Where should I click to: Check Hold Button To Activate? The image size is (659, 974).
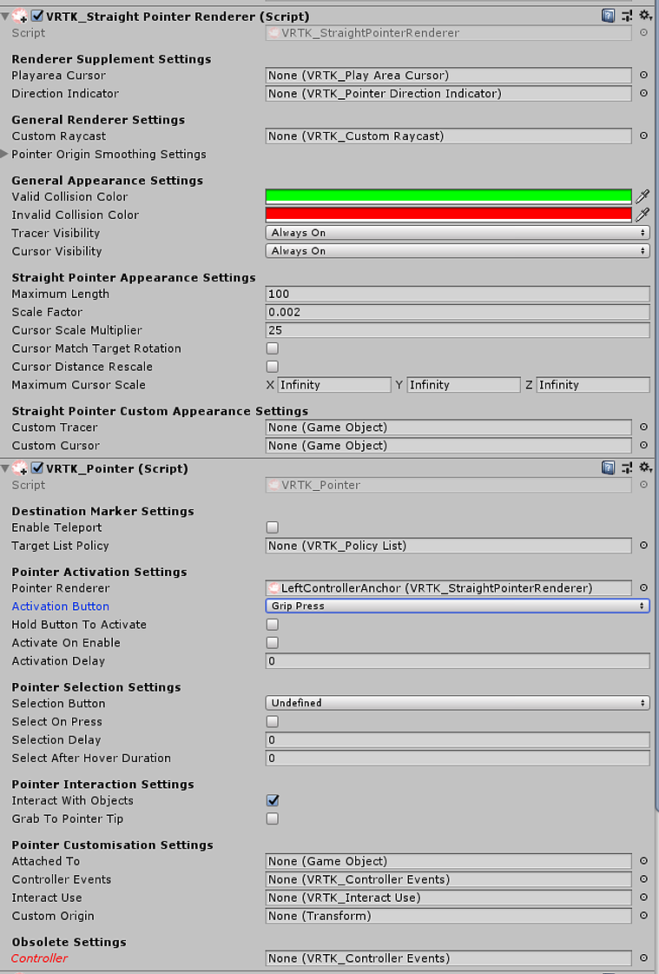click(273, 624)
